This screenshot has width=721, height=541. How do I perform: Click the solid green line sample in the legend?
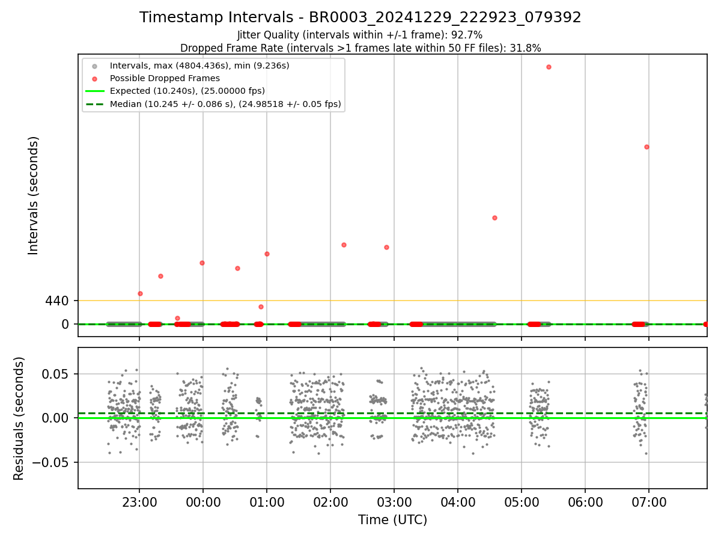click(x=94, y=91)
